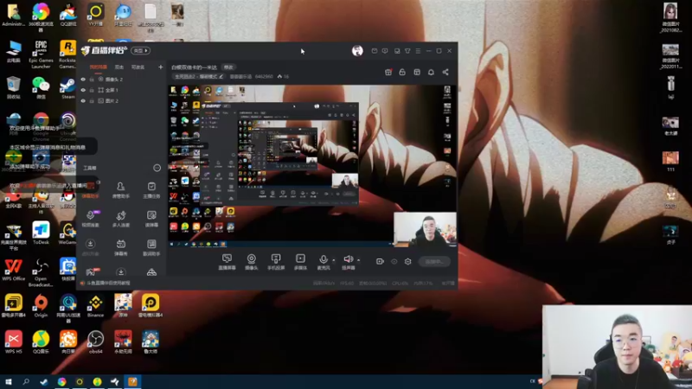
Task: Open the WPS Office desktop shortcut
Action: (x=13, y=270)
